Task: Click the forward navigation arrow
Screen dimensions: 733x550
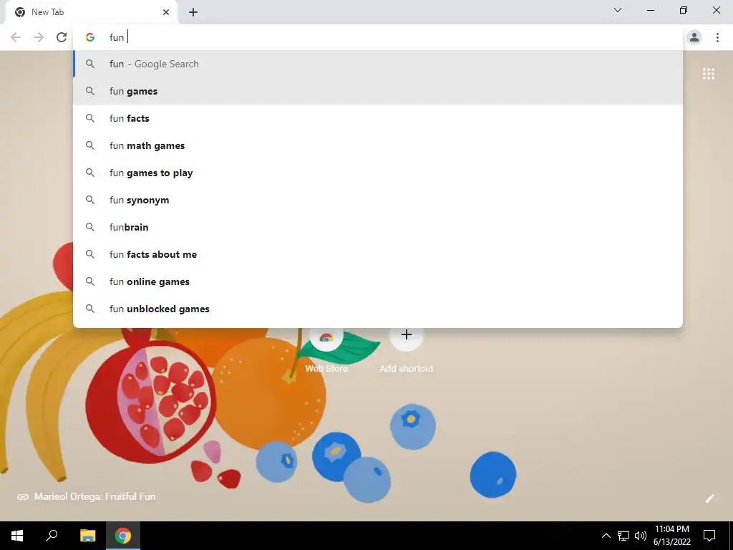Action: [x=39, y=37]
